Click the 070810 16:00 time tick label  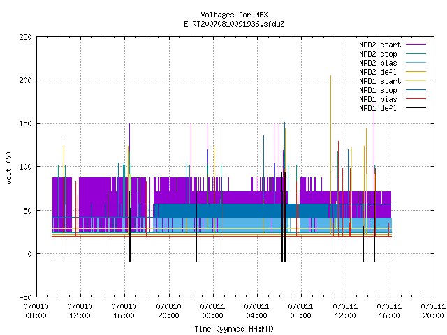[x=124, y=311]
